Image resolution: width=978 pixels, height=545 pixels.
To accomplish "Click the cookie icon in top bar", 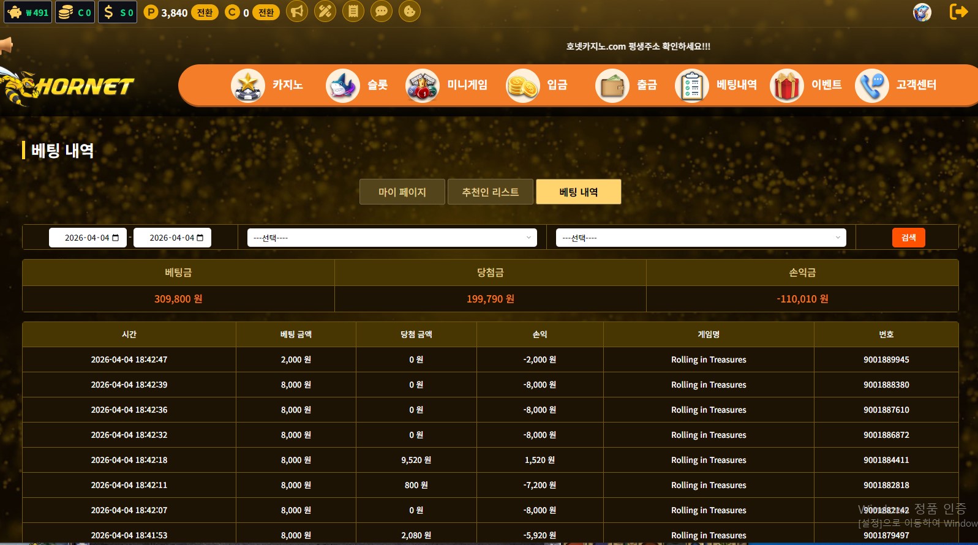I will [410, 12].
